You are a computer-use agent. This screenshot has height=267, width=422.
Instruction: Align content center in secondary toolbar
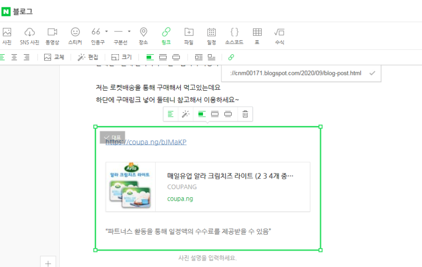[x=14, y=57]
